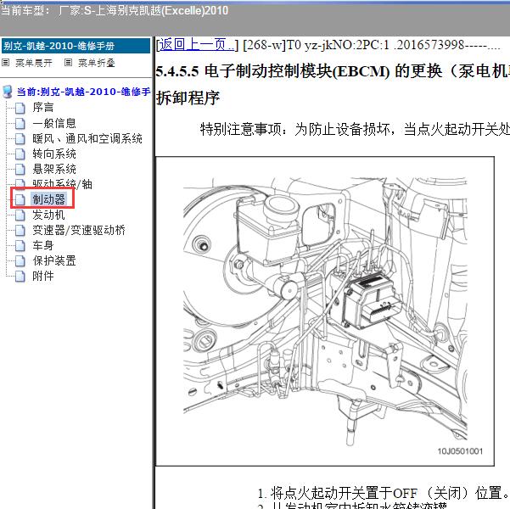Click the 当前车型 vehicle title text
The image size is (510, 509).
pyautogui.click(x=115, y=11)
